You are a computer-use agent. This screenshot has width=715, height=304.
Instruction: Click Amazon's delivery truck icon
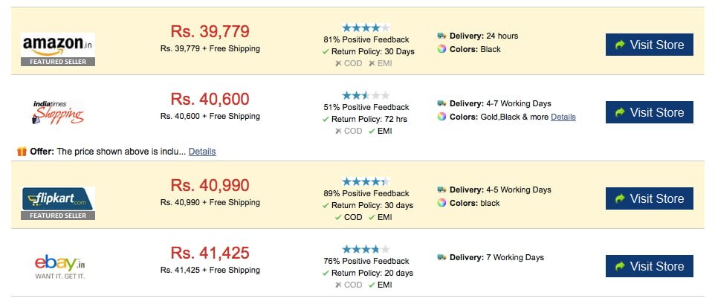[x=441, y=36]
